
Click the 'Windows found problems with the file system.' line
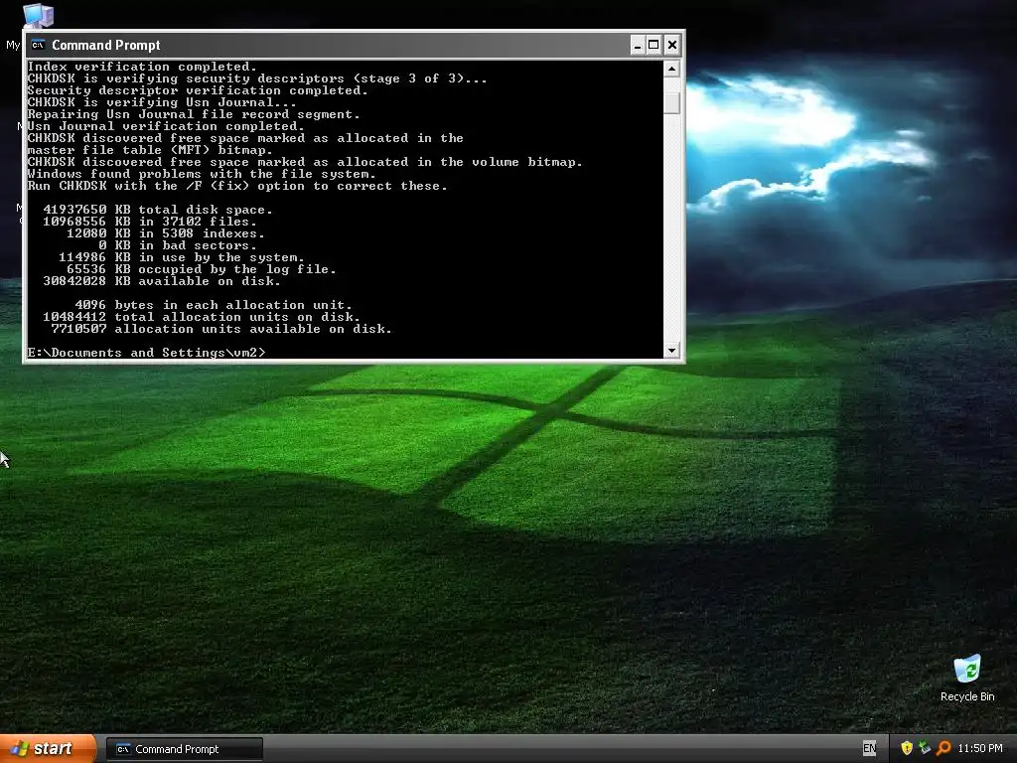pos(201,174)
